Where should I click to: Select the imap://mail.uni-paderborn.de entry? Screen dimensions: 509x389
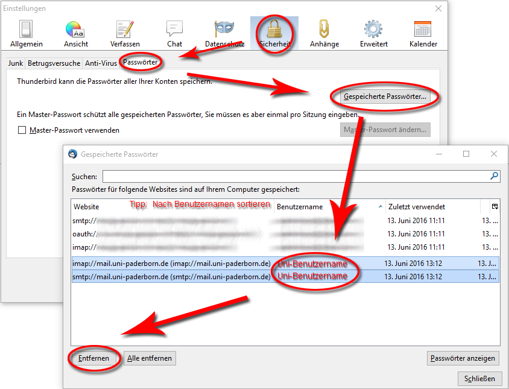[171, 264]
